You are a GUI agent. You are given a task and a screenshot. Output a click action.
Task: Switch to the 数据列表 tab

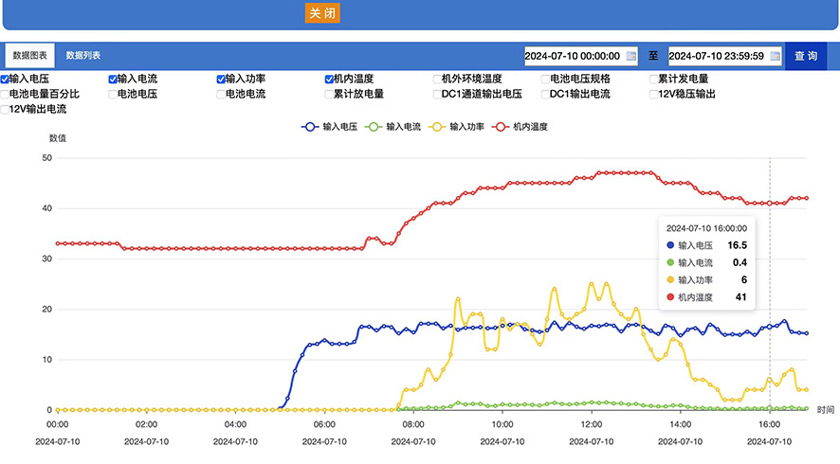click(83, 55)
